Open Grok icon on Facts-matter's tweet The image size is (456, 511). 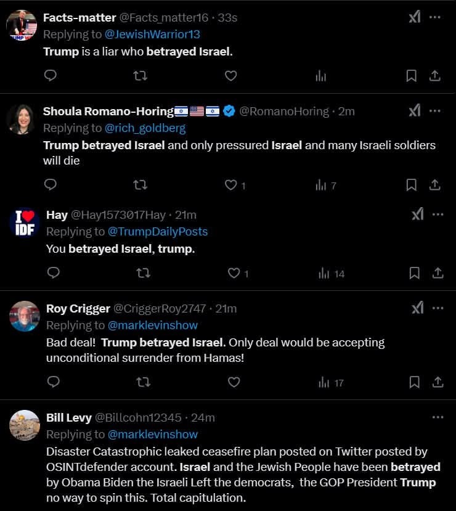(x=415, y=17)
